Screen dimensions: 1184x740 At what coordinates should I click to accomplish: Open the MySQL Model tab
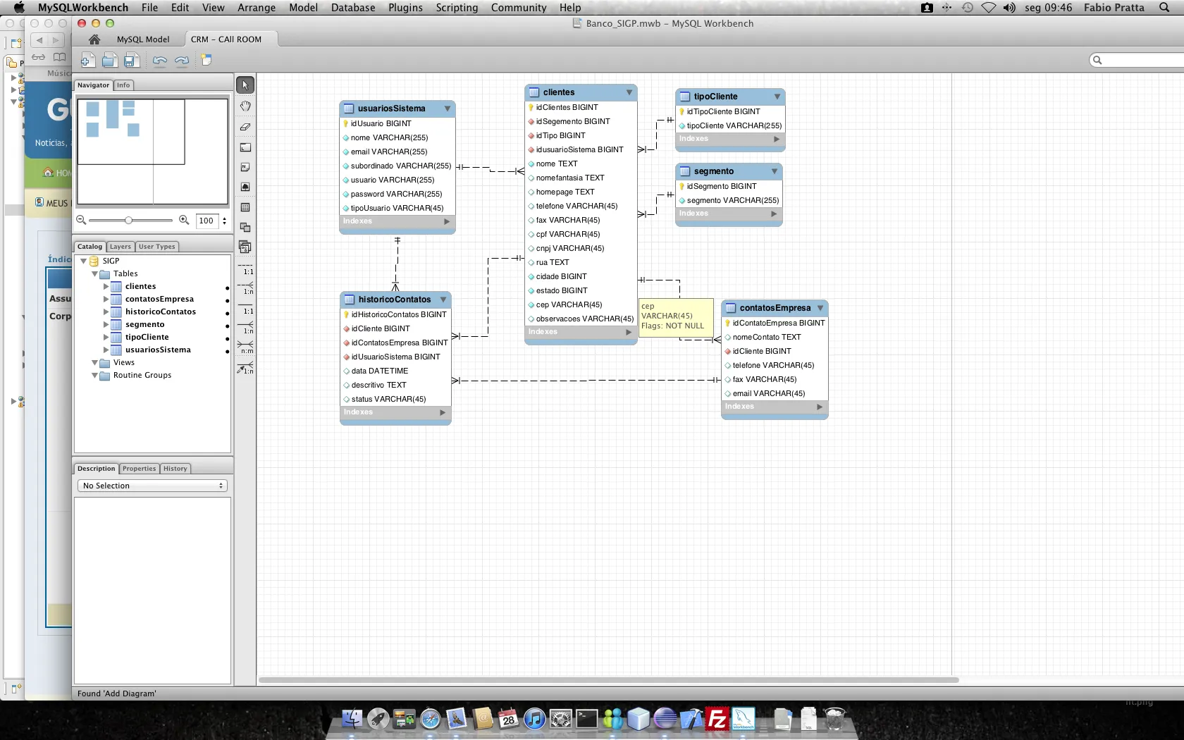point(143,39)
